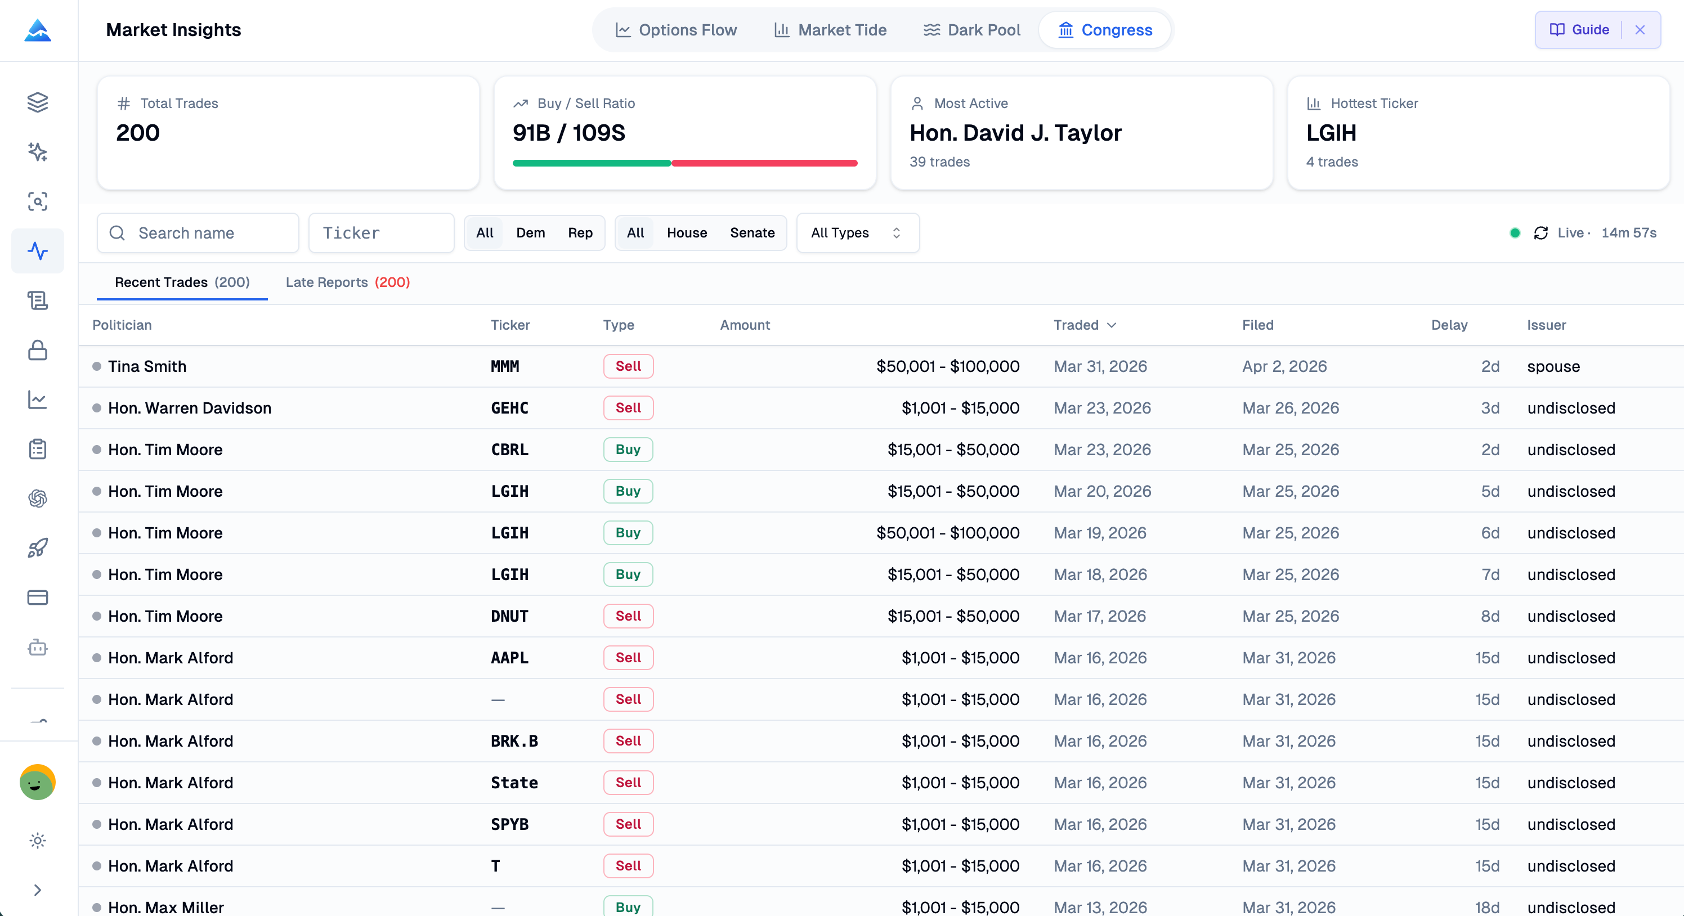Toggle light theme with the sun icon

coord(37,841)
